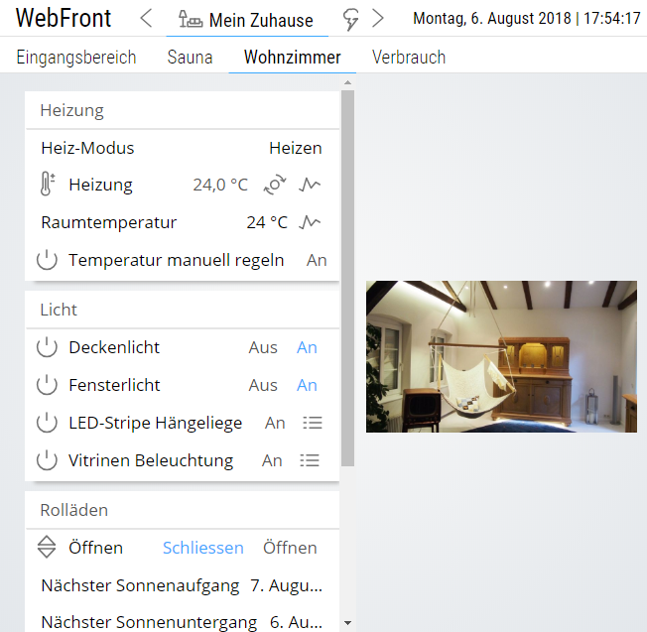This screenshot has height=632, width=647.
Task: Toggle Temperatur manuell regeln An value
Action: pyautogui.click(x=317, y=260)
